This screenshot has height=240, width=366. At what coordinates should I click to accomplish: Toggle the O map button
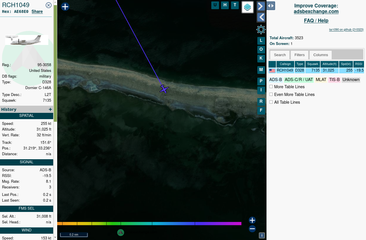(x=261, y=50)
